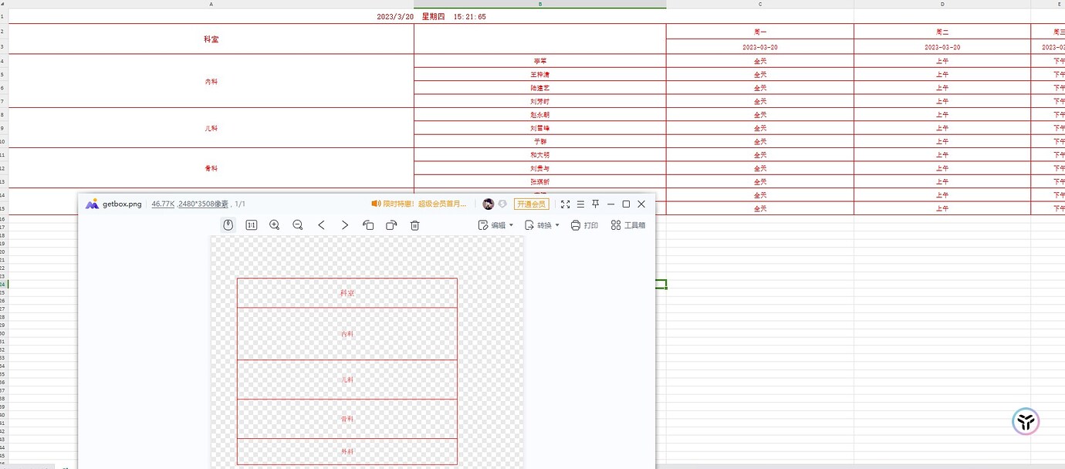Toggle pin window on top
Screen dimensions: 1065x469
pos(596,204)
